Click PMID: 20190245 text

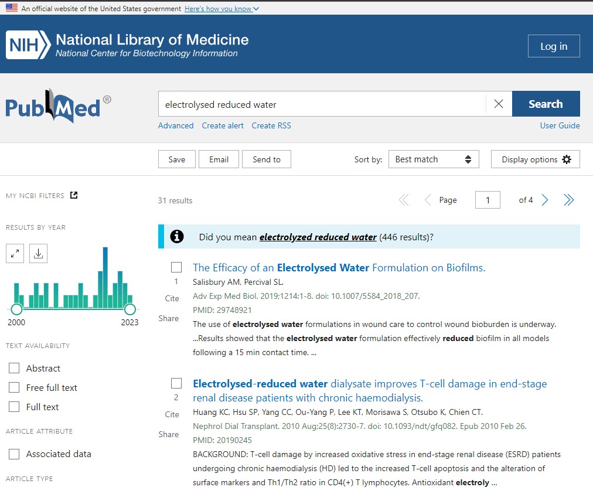[222, 440]
